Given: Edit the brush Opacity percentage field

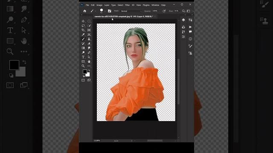Looking at the screenshot, I should [x=155, y=11].
